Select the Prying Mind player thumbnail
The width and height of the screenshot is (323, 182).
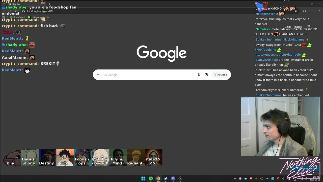118,157
